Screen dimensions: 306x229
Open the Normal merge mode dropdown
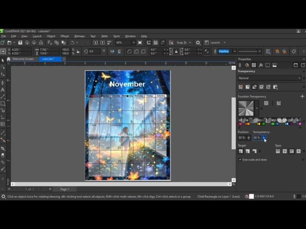(269, 78)
